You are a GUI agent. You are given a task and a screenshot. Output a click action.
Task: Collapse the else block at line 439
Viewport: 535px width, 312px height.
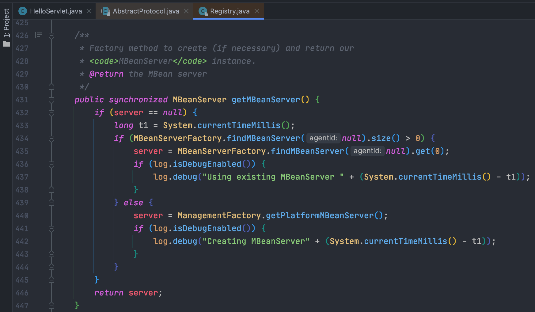point(51,203)
